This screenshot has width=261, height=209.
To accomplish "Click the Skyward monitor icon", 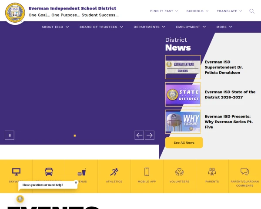I will pos(16,172).
